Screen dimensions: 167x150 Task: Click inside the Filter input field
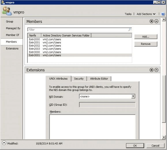78,30
